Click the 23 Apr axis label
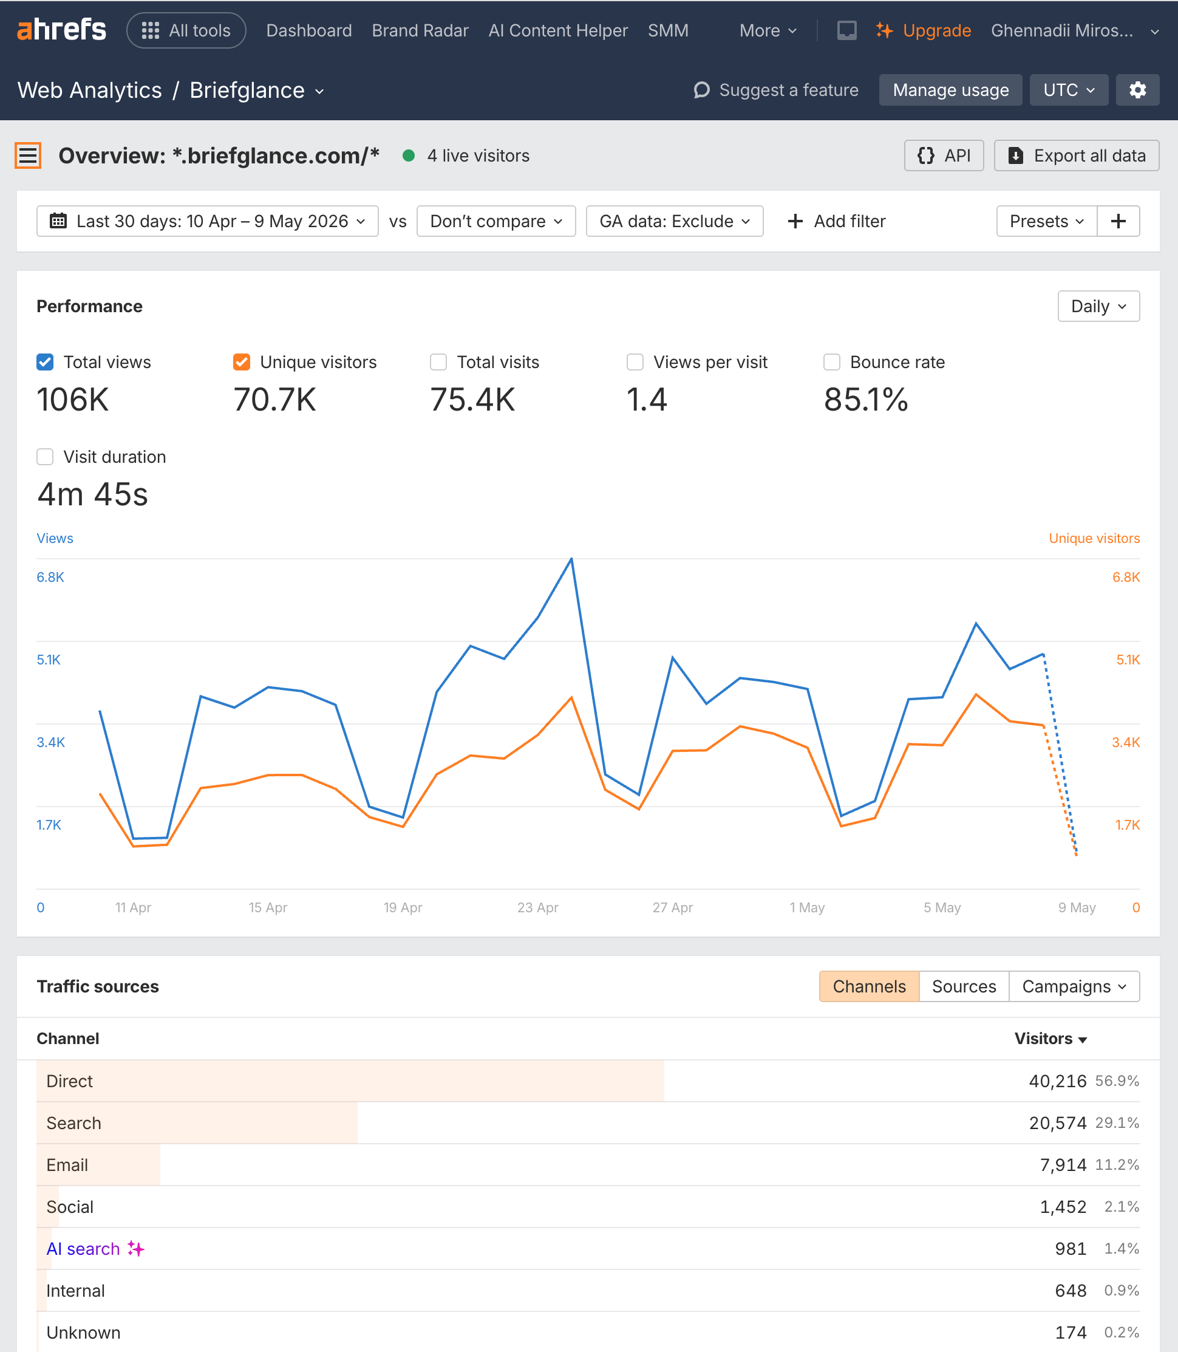1178x1352 pixels. [x=538, y=907]
